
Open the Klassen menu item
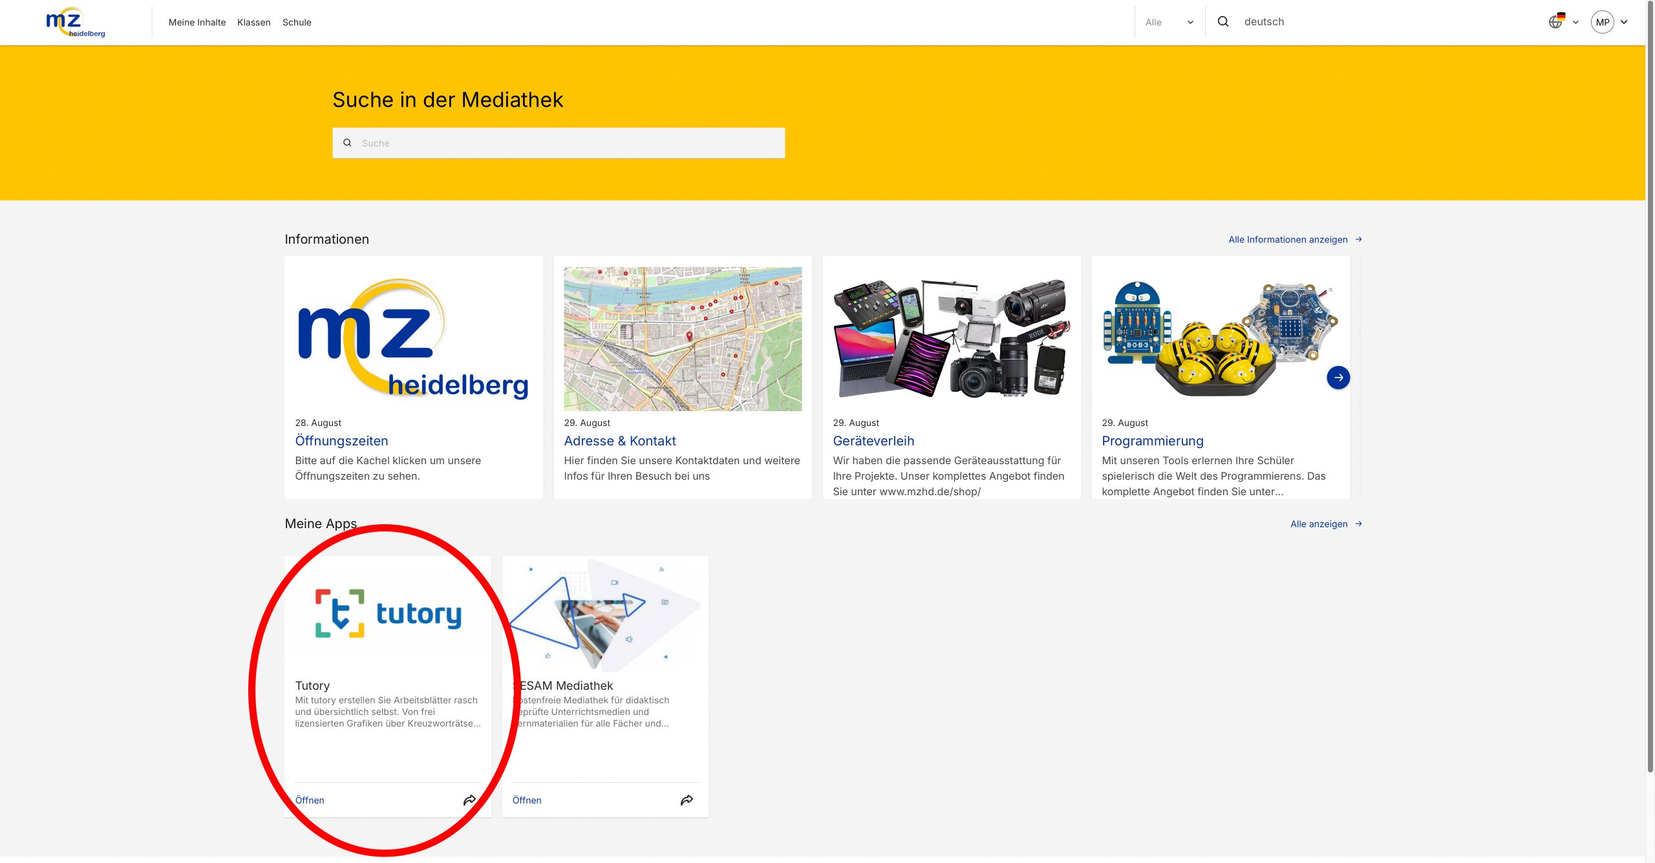click(x=253, y=22)
